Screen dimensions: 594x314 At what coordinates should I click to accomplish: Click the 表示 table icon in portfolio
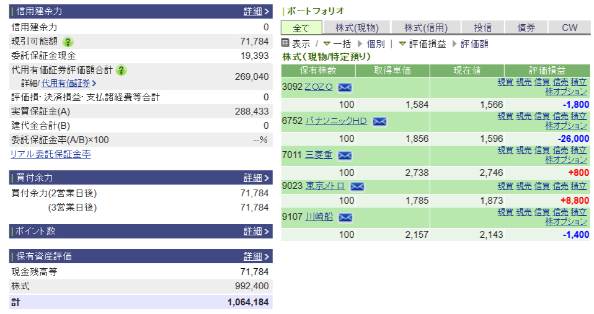point(286,43)
